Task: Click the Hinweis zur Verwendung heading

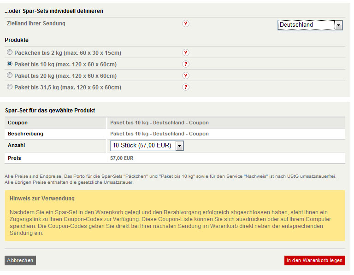Action: click(x=42, y=199)
